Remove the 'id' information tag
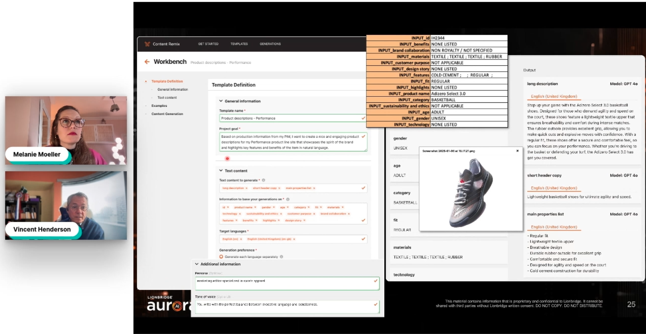Viewport: 646px width, 334px height. click(228, 207)
